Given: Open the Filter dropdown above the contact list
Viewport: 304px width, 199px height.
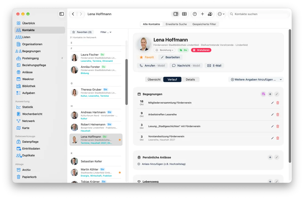Looking at the screenshot, I should [106, 32].
